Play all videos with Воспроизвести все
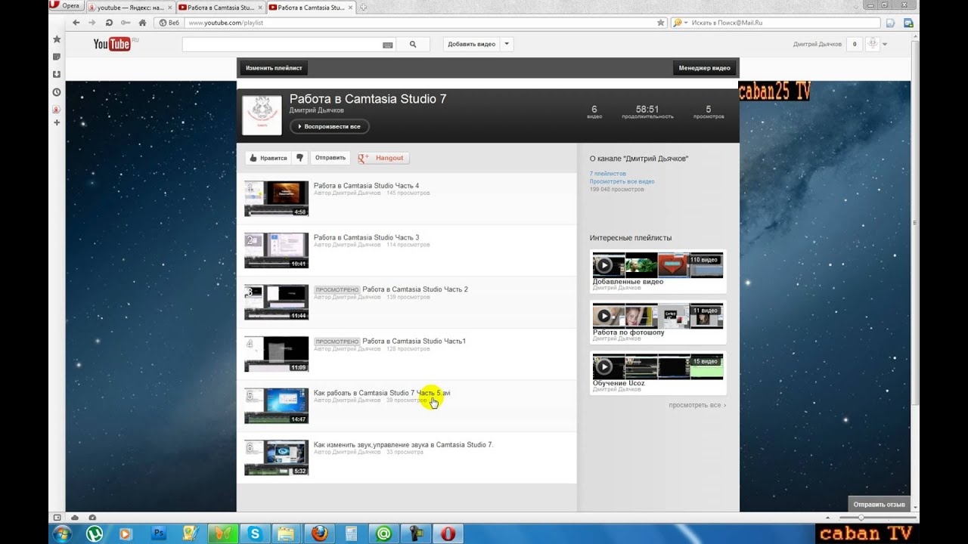The height and width of the screenshot is (544, 968). (330, 126)
